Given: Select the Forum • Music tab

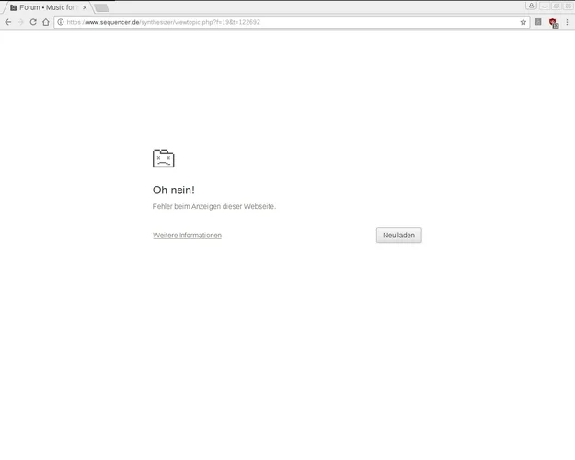Looking at the screenshot, I should 47,7.
